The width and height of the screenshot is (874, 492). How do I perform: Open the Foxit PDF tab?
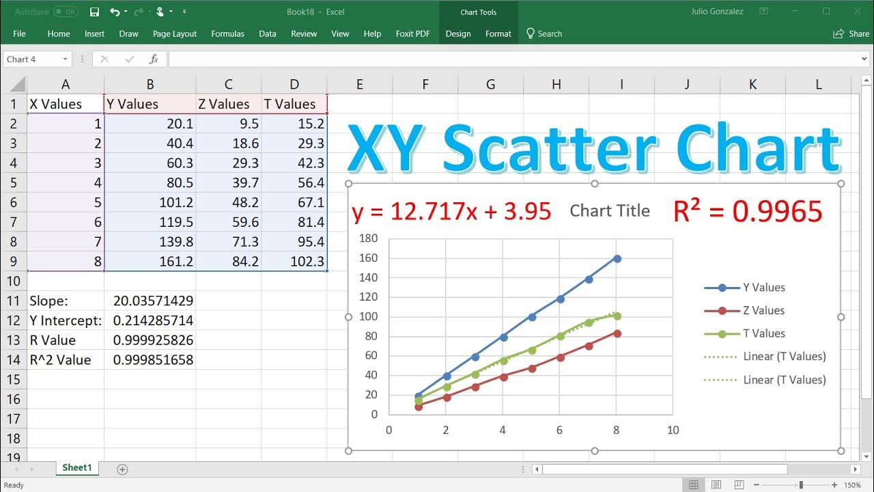pos(412,33)
